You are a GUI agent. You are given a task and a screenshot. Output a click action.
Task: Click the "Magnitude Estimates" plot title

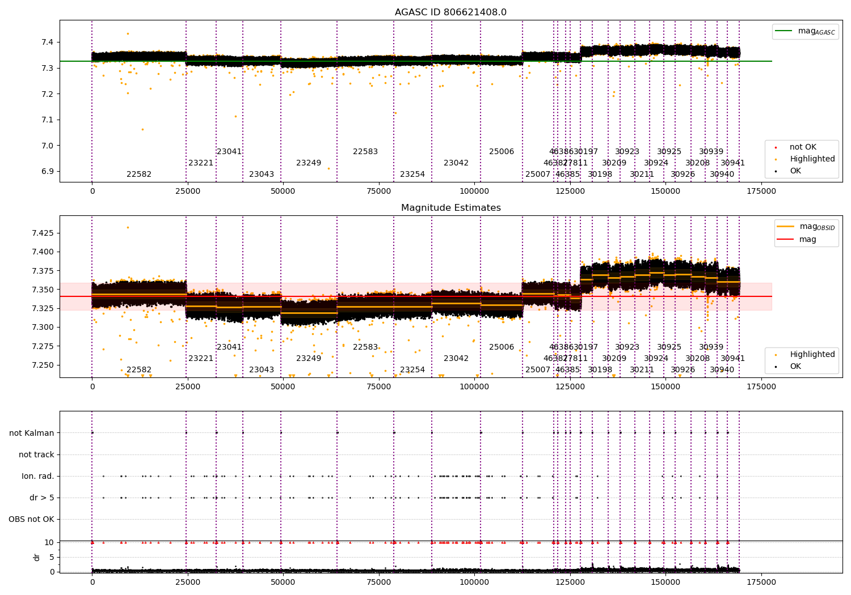451,208
